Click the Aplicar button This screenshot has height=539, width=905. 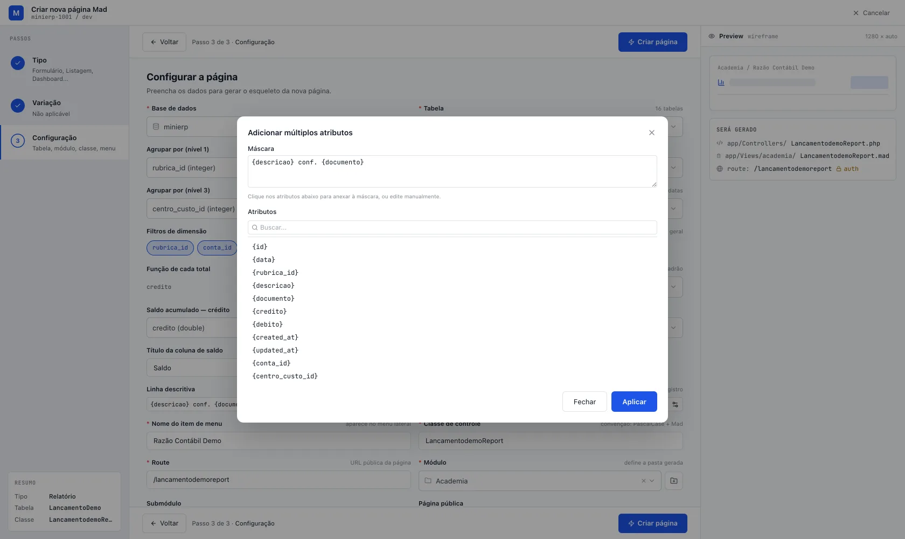[x=634, y=402]
